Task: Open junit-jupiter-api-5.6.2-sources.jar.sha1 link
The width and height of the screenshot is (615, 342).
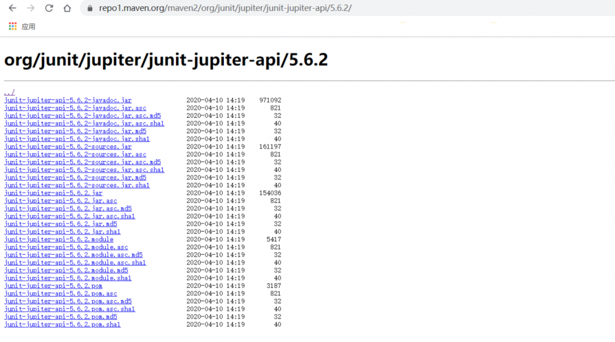Action: (x=77, y=185)
